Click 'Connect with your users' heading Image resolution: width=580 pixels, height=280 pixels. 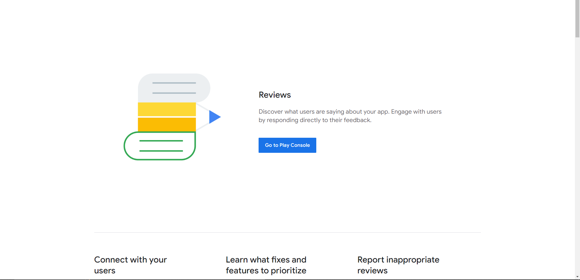[x=130, y=265]
